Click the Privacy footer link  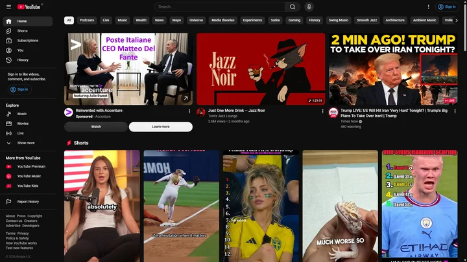[x=23, y=234]
